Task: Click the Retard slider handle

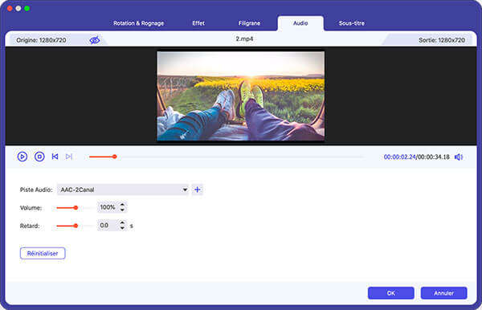Action: coord(76,226)
